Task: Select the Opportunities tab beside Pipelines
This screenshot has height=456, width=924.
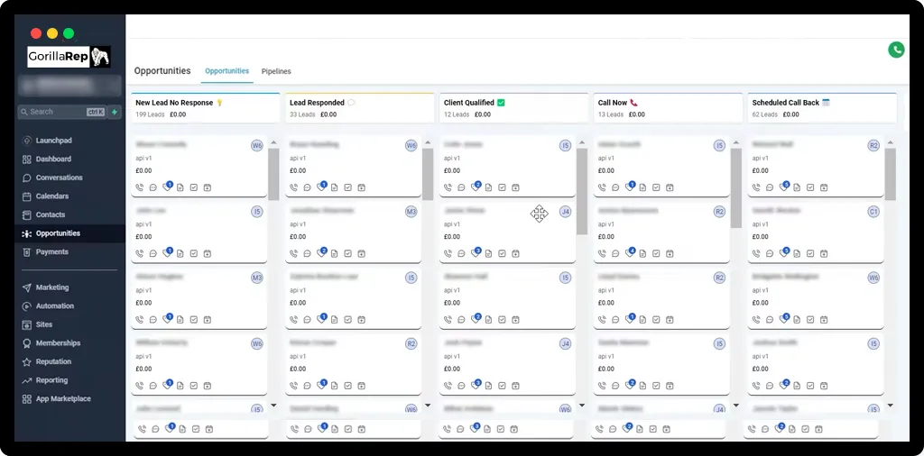Action: 226,70
